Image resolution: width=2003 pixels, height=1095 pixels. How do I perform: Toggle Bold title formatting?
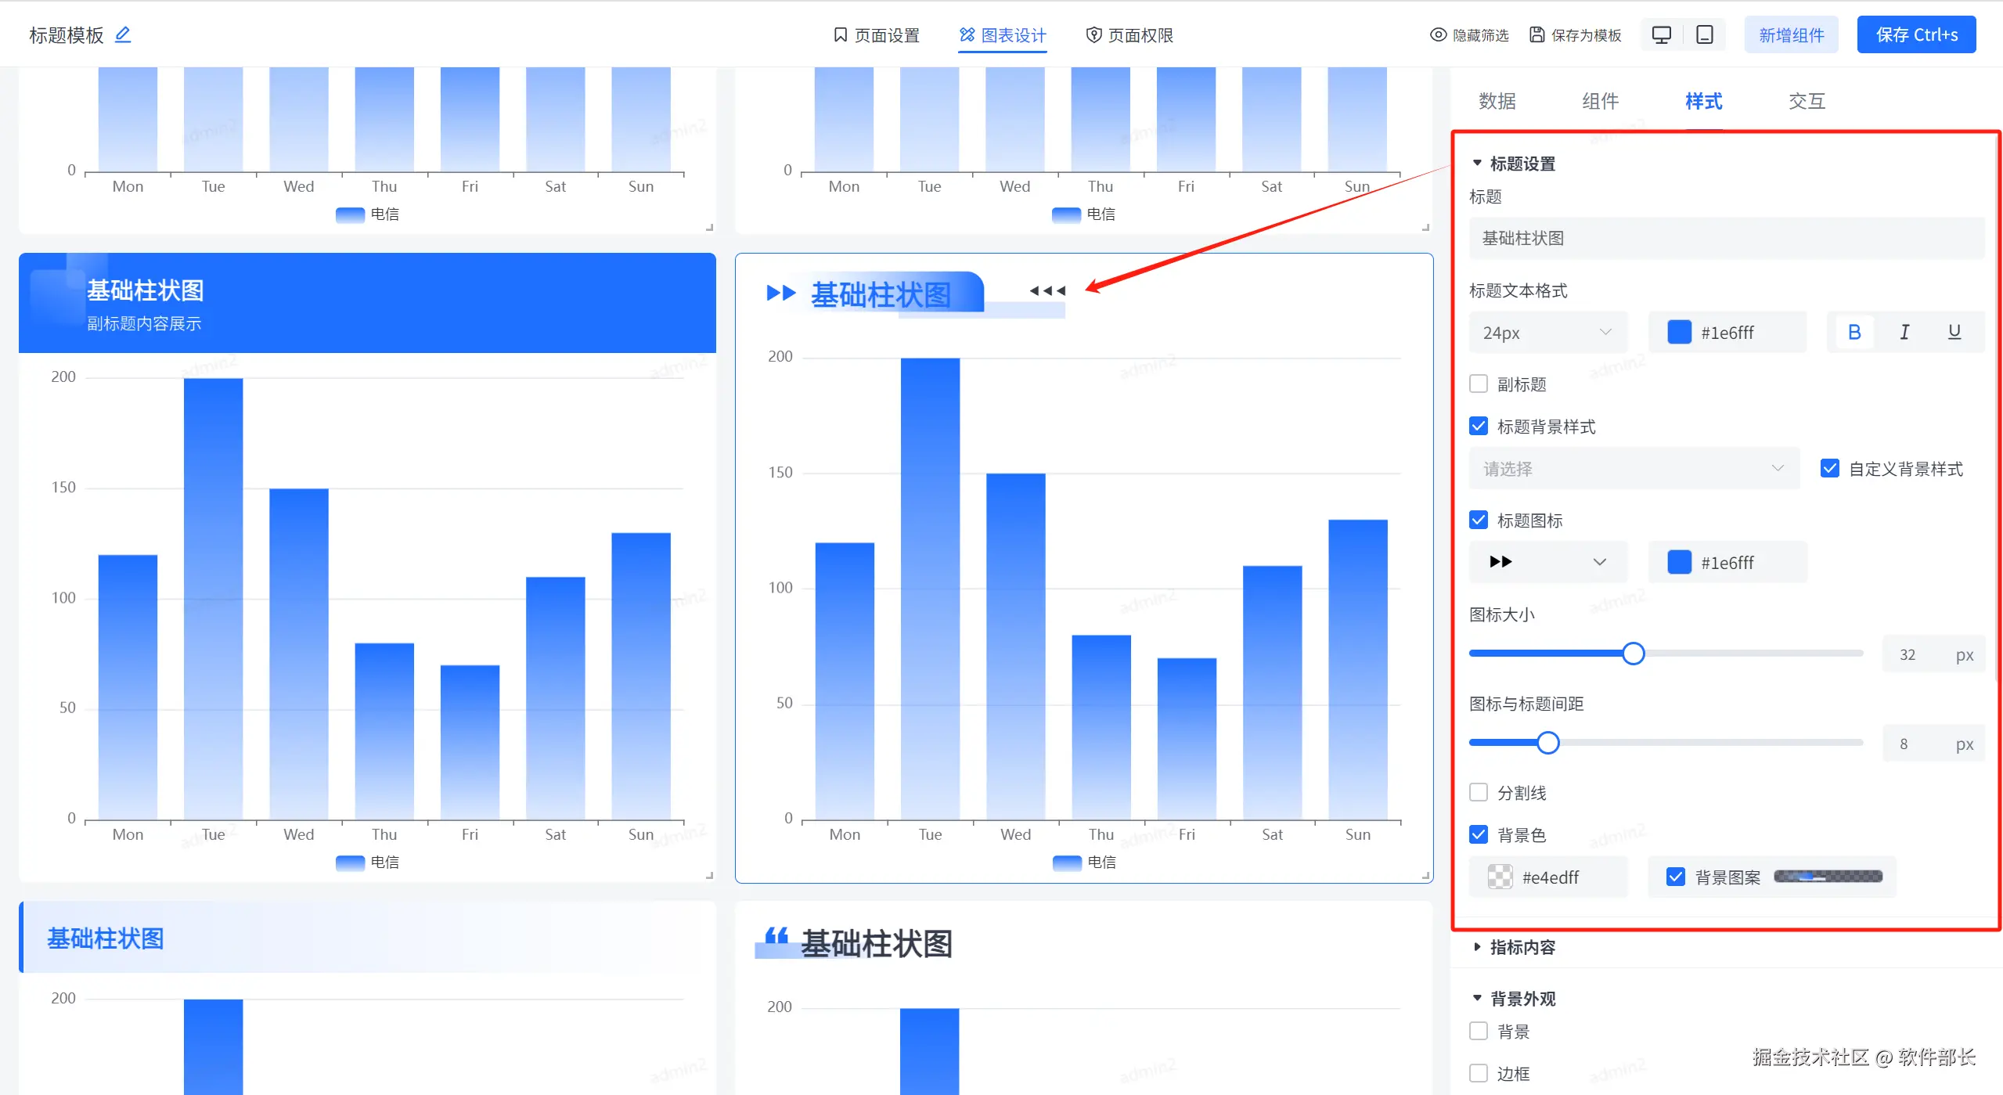1853,332
